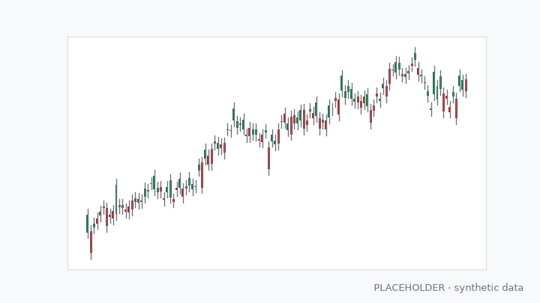
Task: Click the final red candle of the series
Action: (x=466, y=85)
